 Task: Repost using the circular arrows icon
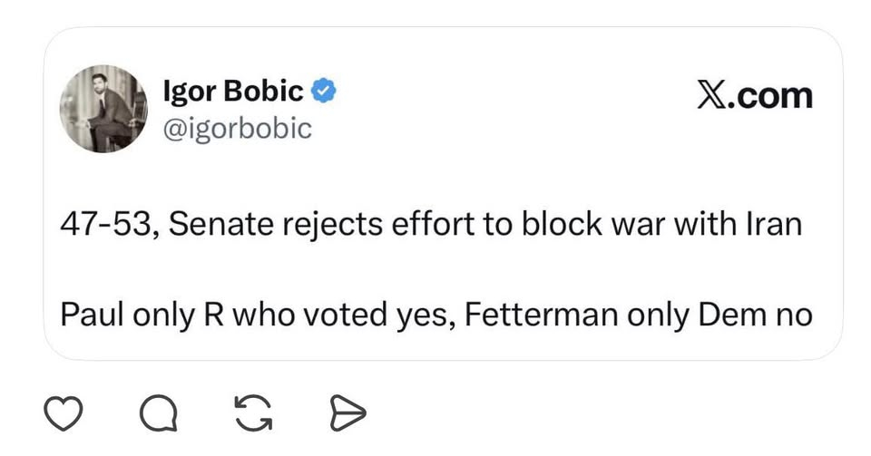click(254, 415)
